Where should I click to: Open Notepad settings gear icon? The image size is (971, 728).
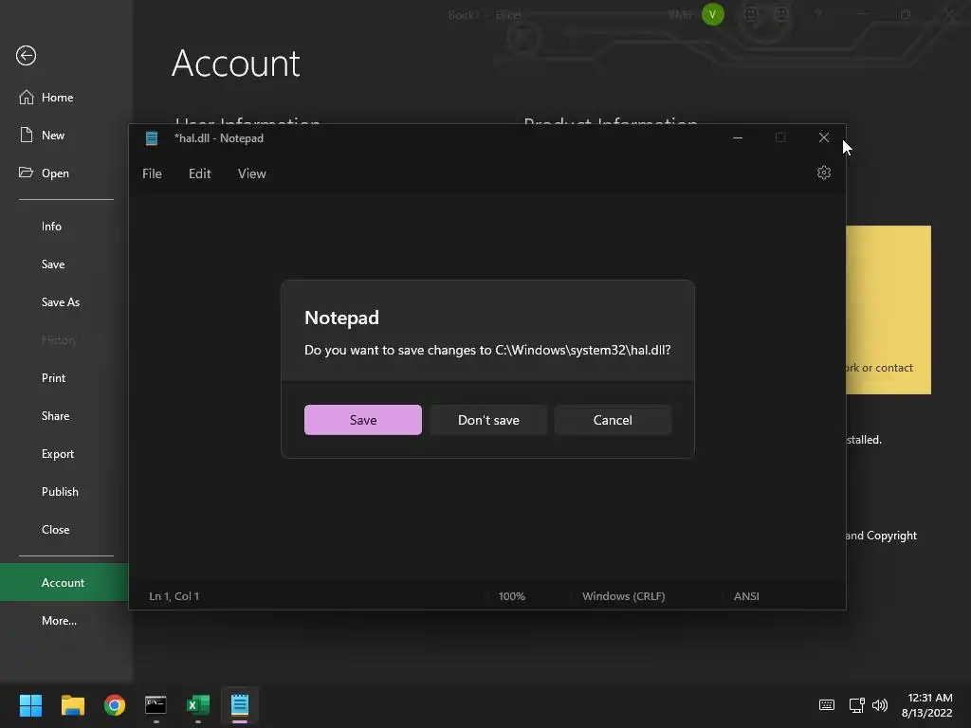coord(824,173)
